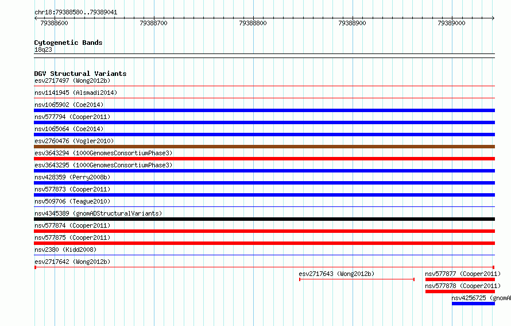This screenshot has height=326, width=511.
Task: Click the esv2717497 (Wong2012b) variant label
Action: [x=72, y=80]
